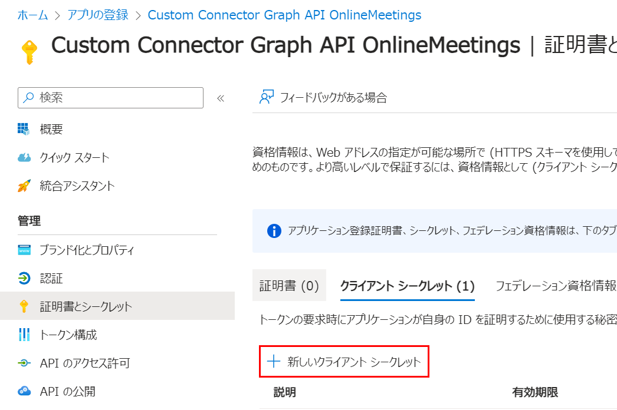
Task: Select the 認証 icon in sidebar
Action: 24,278
